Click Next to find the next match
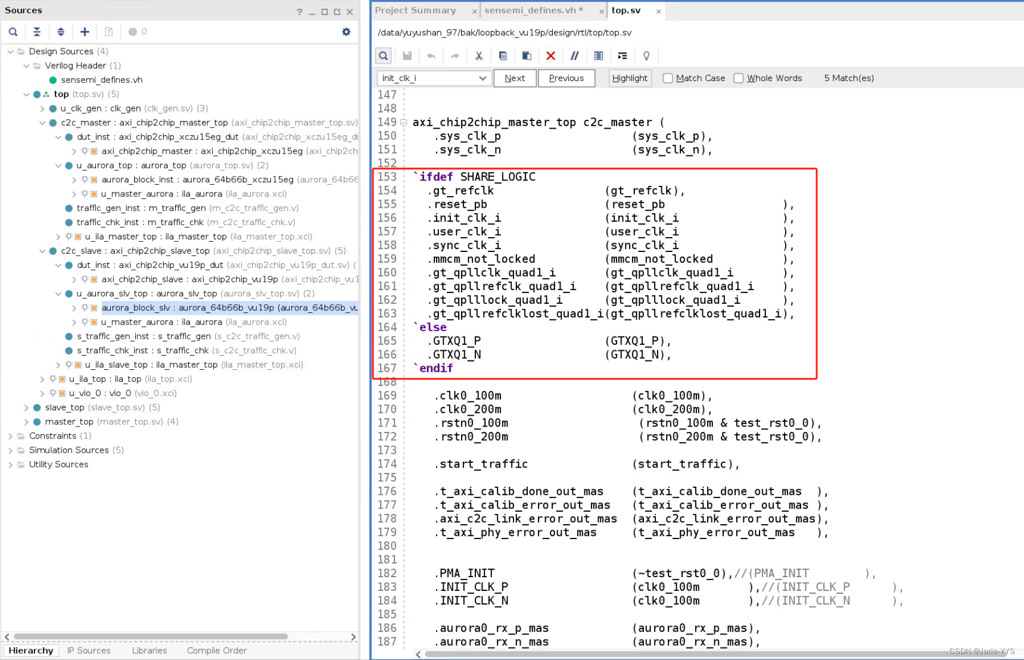The image size is (1024, 660). pyautogui.click(x=515, y=78)
